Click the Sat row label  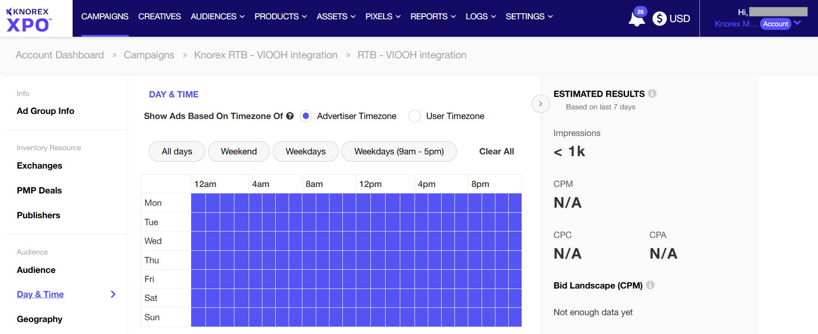click(x=151, y=298)
